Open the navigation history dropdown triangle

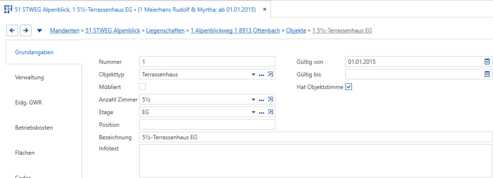(x=39, y=31)
